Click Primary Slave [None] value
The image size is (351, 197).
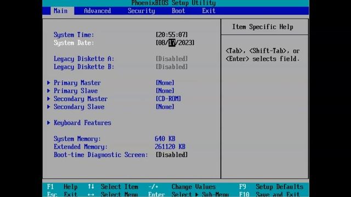[165, 91]
